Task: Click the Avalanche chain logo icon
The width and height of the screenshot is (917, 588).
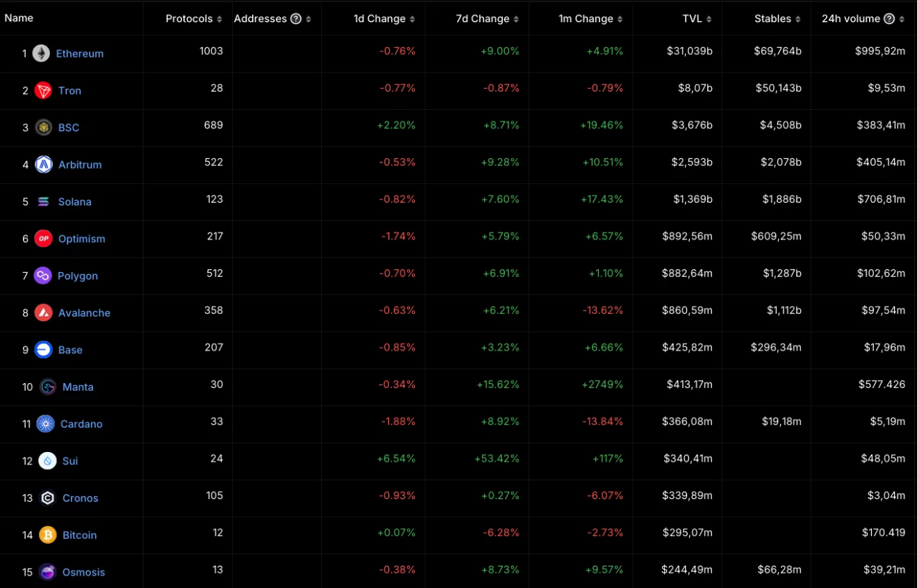Action: point(44,313)
